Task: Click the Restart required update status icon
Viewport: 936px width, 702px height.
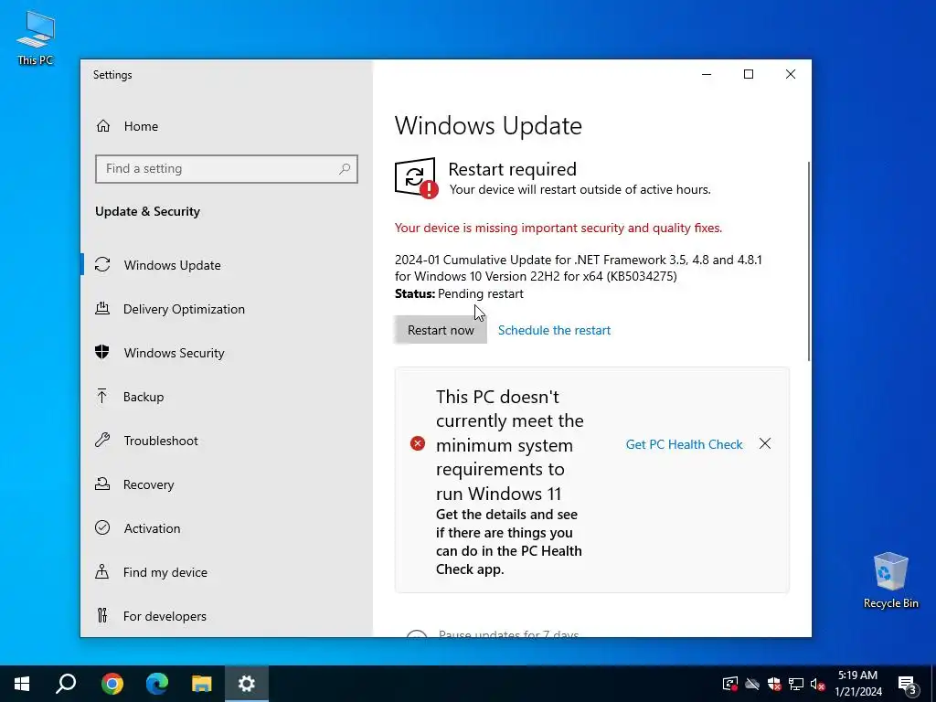Action: [416, 177]
